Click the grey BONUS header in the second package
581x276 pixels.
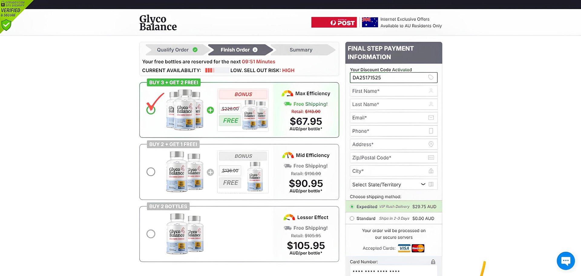pos(243,156)
